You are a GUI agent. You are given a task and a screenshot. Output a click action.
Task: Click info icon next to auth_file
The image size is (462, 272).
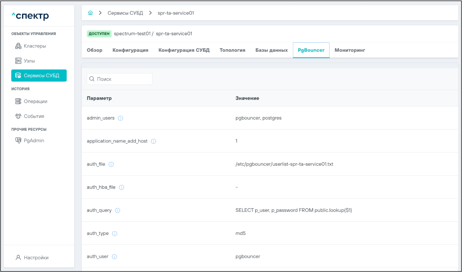[x=111, y=164]
